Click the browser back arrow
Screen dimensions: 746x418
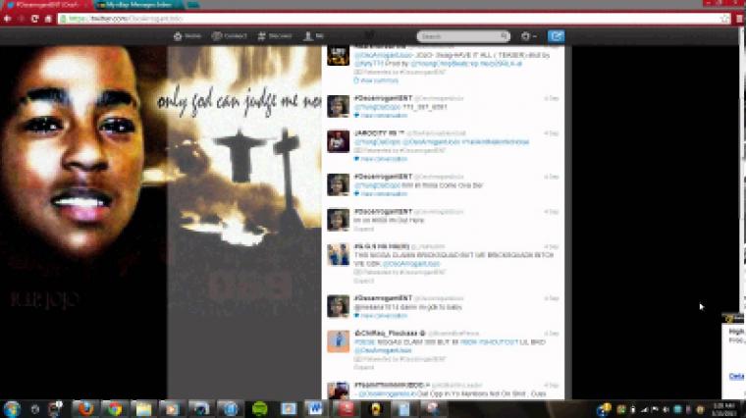10,19
